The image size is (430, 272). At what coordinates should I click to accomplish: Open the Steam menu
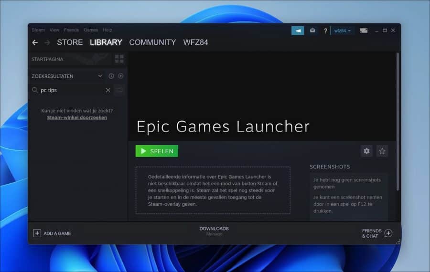coord(38,30)
